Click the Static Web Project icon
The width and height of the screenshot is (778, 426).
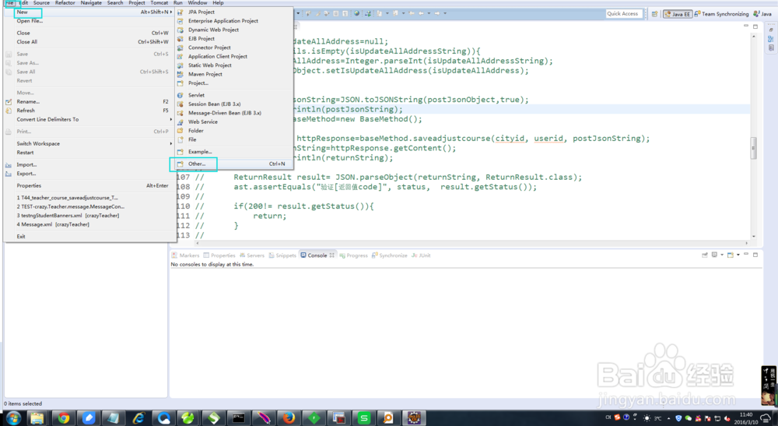(x=180, y=65)
